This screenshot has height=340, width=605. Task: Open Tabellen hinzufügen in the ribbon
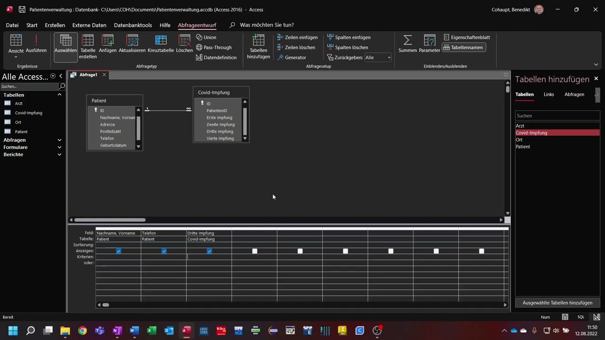(259, 46)
